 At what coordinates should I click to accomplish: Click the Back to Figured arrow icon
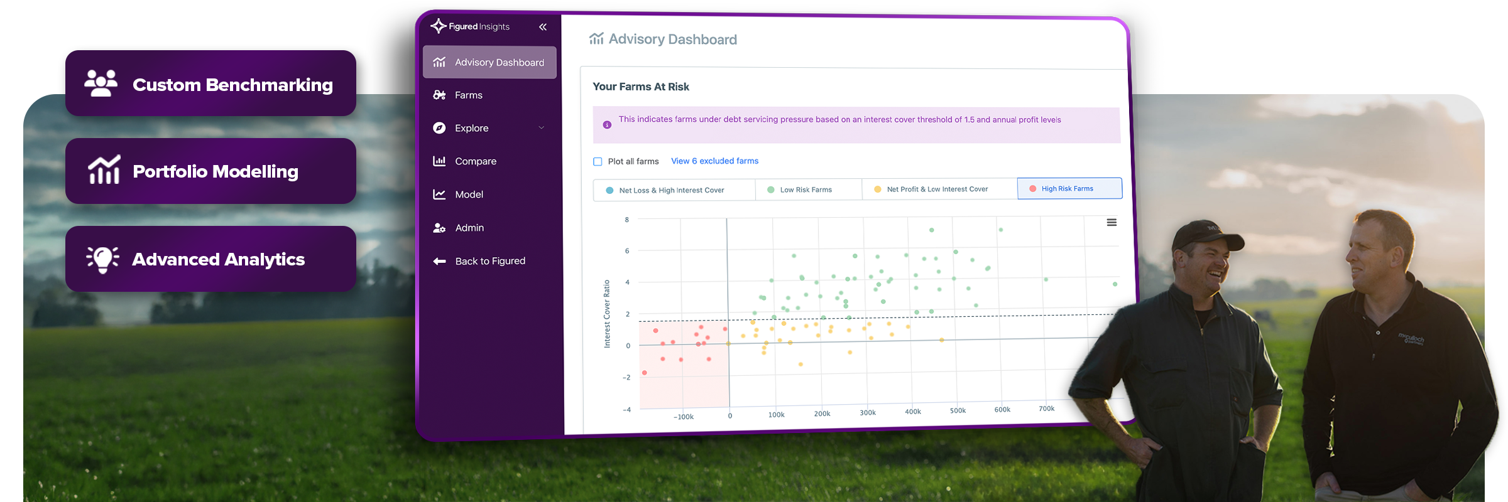click(x=439, y=261)
